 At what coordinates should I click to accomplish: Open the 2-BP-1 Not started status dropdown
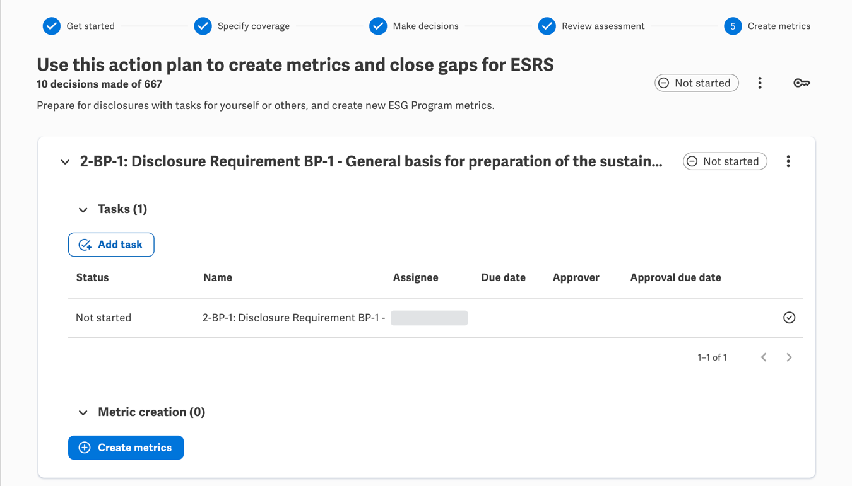pyautogui.click(x=725, y=161)
